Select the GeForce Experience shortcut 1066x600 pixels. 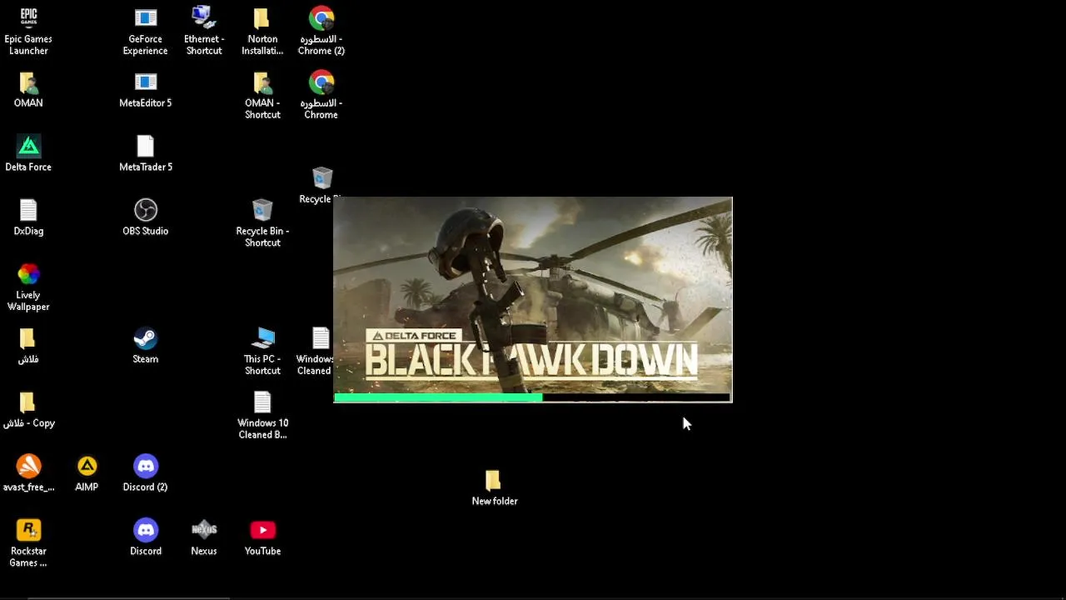click(145, 32)
